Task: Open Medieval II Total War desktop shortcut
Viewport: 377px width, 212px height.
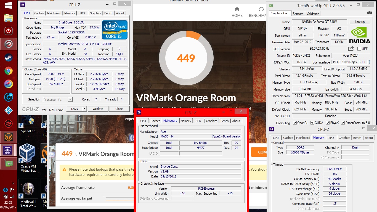Action: [28, 193]
